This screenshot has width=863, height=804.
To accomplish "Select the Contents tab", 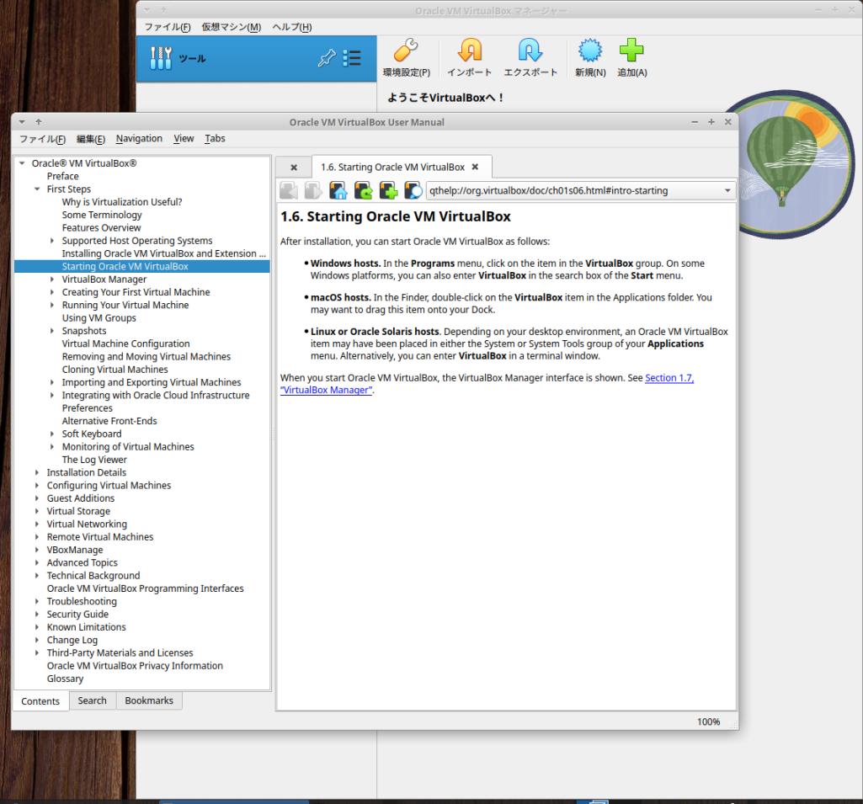I will coord(40,701).
